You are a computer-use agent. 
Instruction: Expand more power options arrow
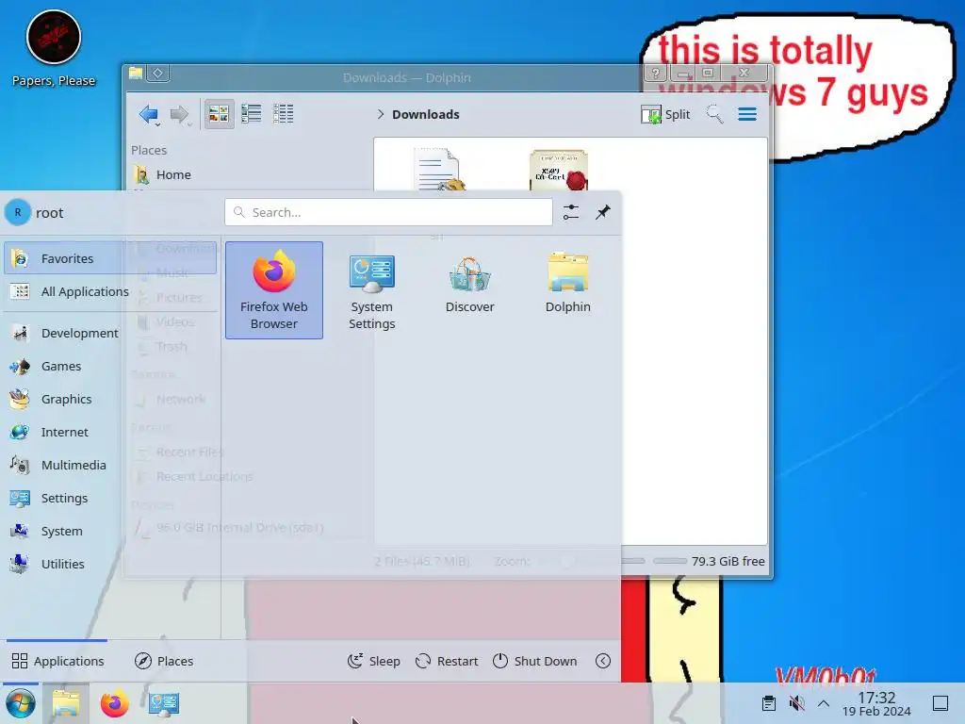pyautogui.click(x=603, y=661)
